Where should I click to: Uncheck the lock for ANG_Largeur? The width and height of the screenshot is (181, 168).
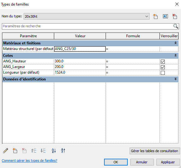tap(163, 67)
